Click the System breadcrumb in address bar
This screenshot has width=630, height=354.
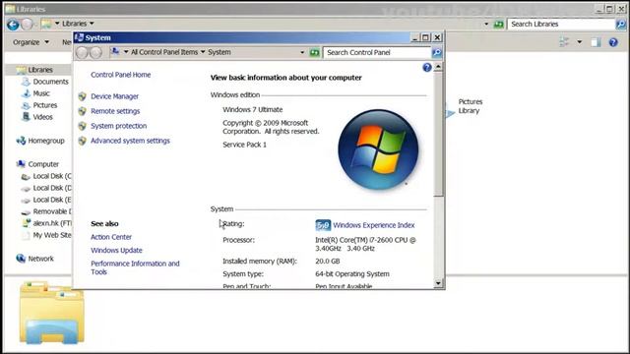(220, 52)
